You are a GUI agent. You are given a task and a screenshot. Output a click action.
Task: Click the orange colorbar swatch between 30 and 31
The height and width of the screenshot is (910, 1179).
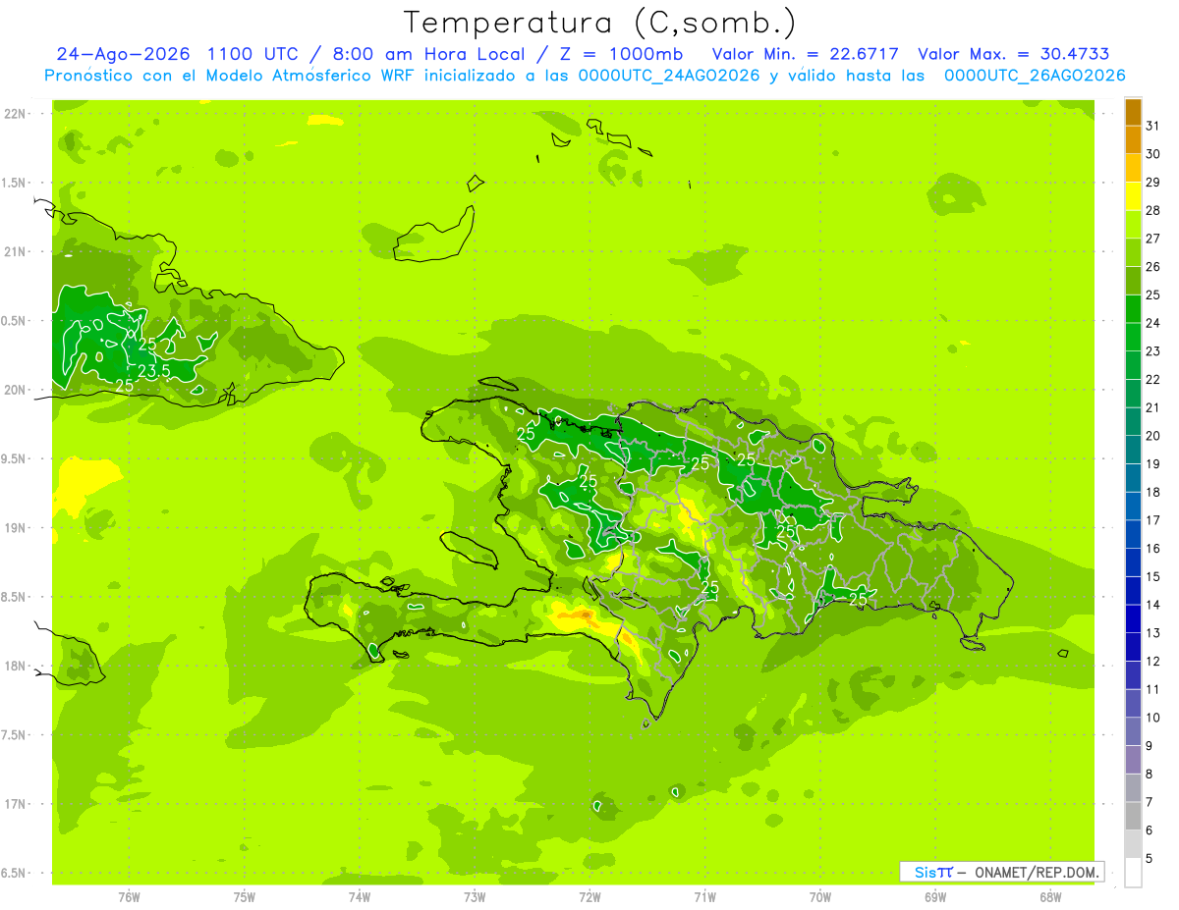[x=1133, y=139]
